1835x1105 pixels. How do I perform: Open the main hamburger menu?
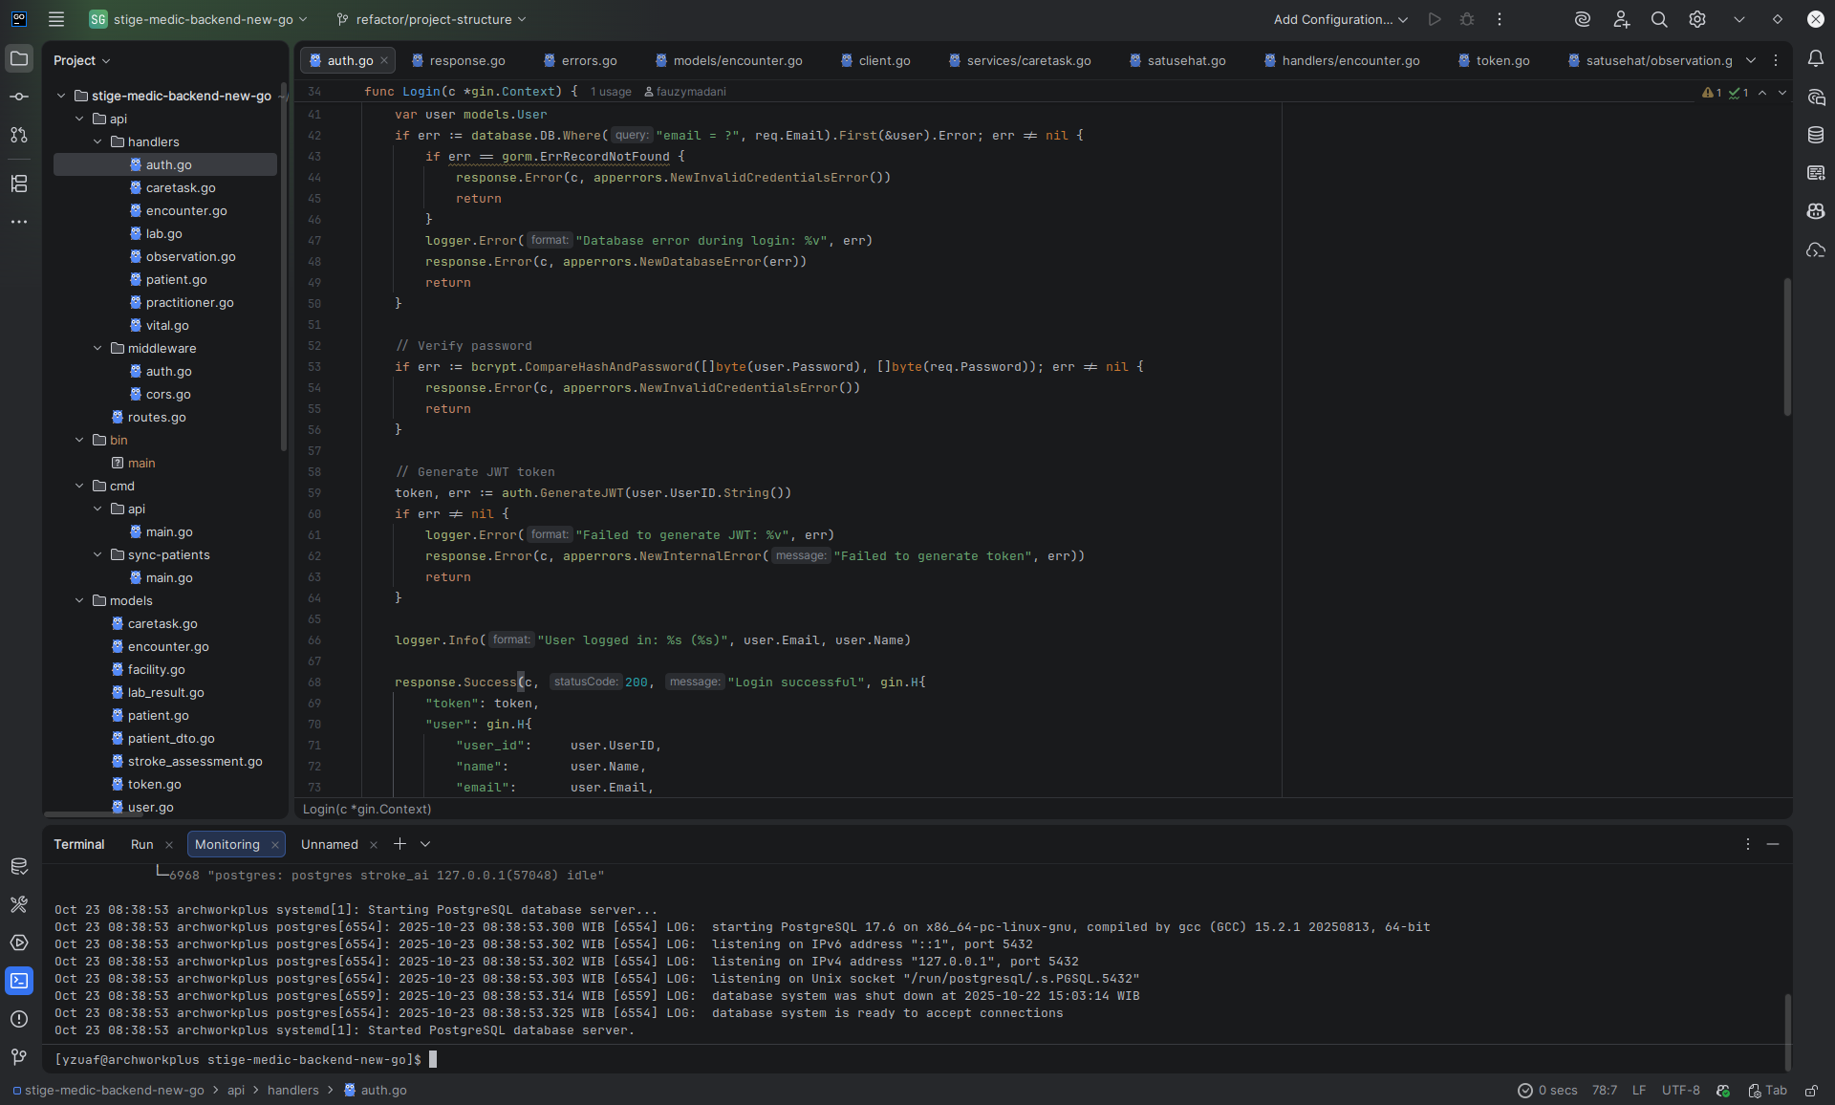(56, 19)
